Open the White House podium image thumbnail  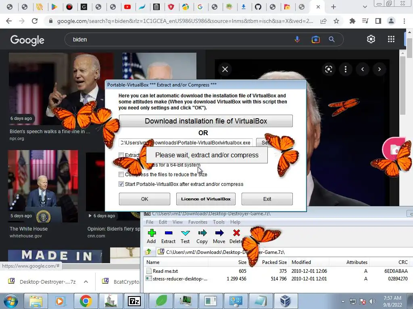[x=43, y=186]
